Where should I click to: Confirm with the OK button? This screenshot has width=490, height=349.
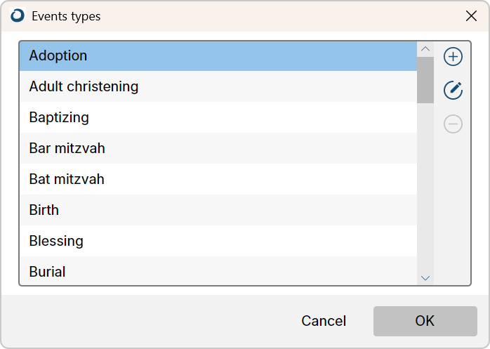tap(425, 321)
